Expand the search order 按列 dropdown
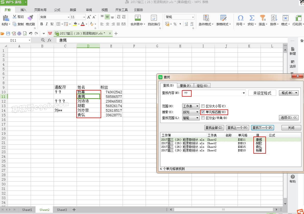 [191, 112]
